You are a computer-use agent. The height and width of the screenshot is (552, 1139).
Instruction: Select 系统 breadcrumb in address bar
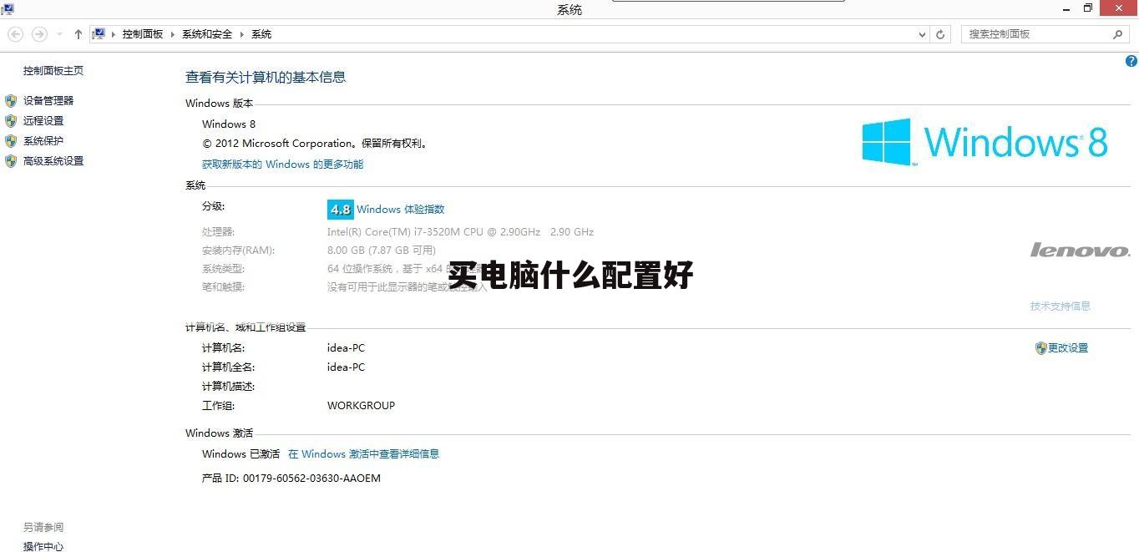[x=261, y=34]
